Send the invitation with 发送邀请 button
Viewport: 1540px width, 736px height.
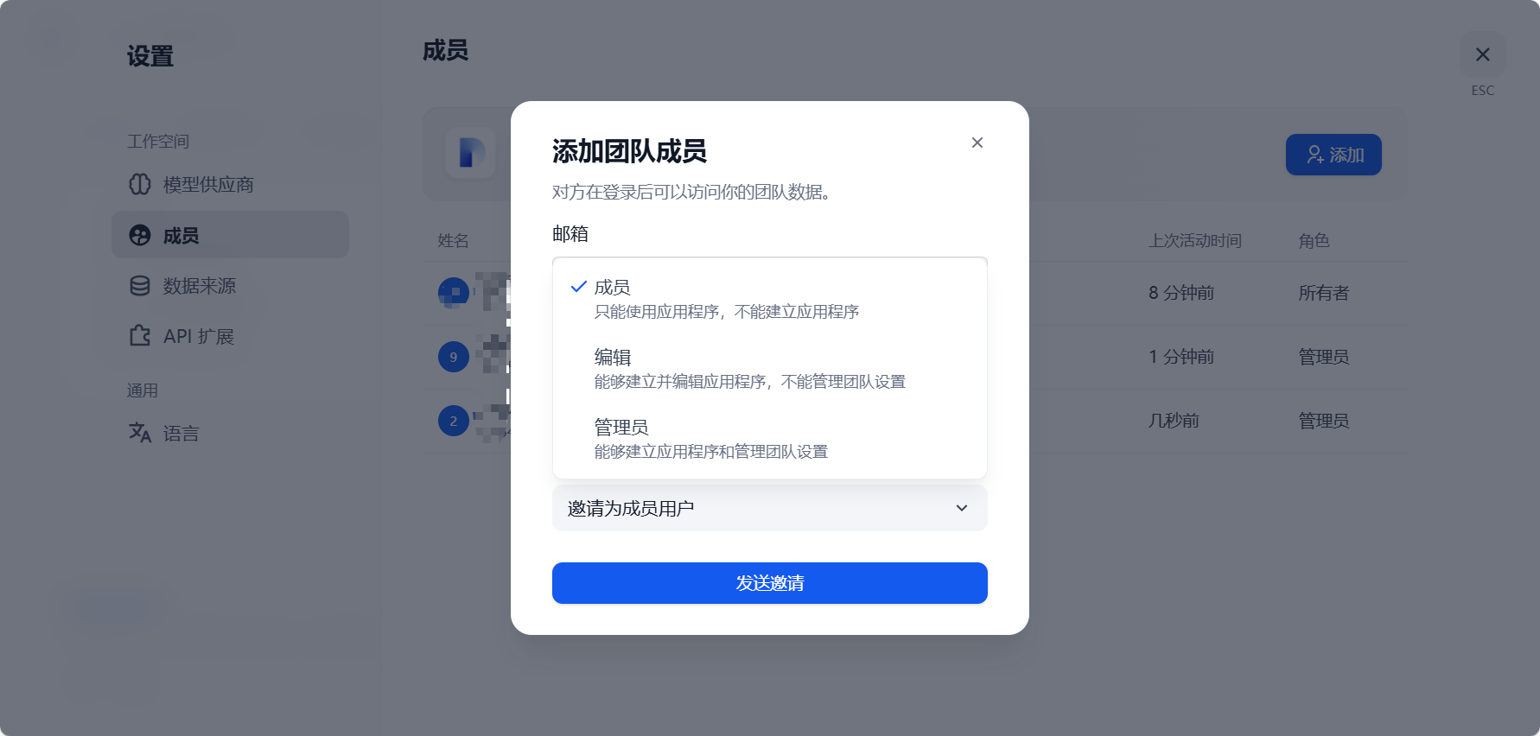tap(769, 583)
